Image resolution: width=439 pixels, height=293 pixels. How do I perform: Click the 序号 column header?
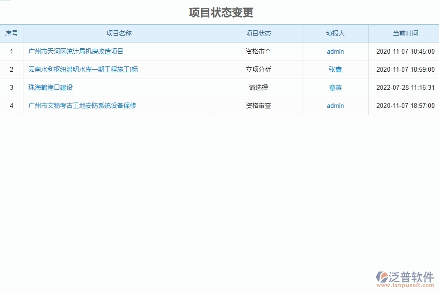pos(11,33)
